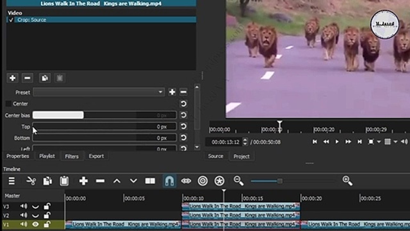The height and width of the screenshot is (231, 410).
Task: Click the rewind playback button
Action: (326, 141)
